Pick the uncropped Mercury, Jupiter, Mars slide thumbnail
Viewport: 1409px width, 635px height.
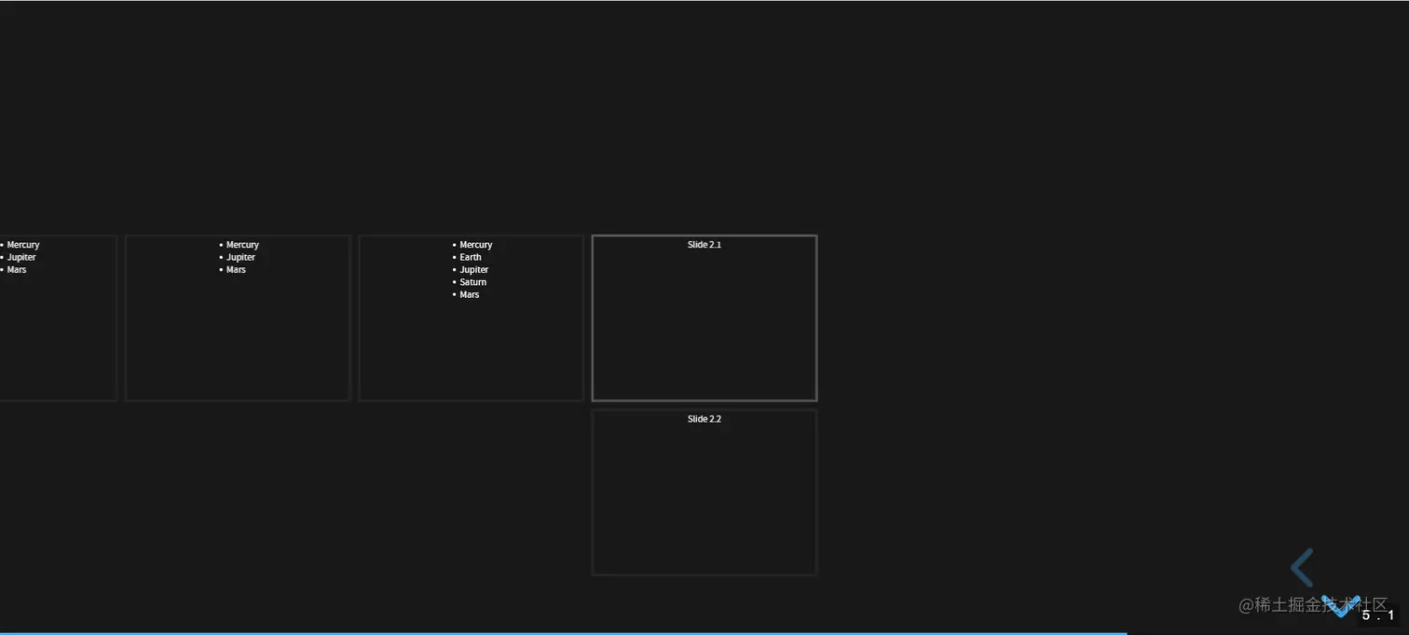[238, 317]
